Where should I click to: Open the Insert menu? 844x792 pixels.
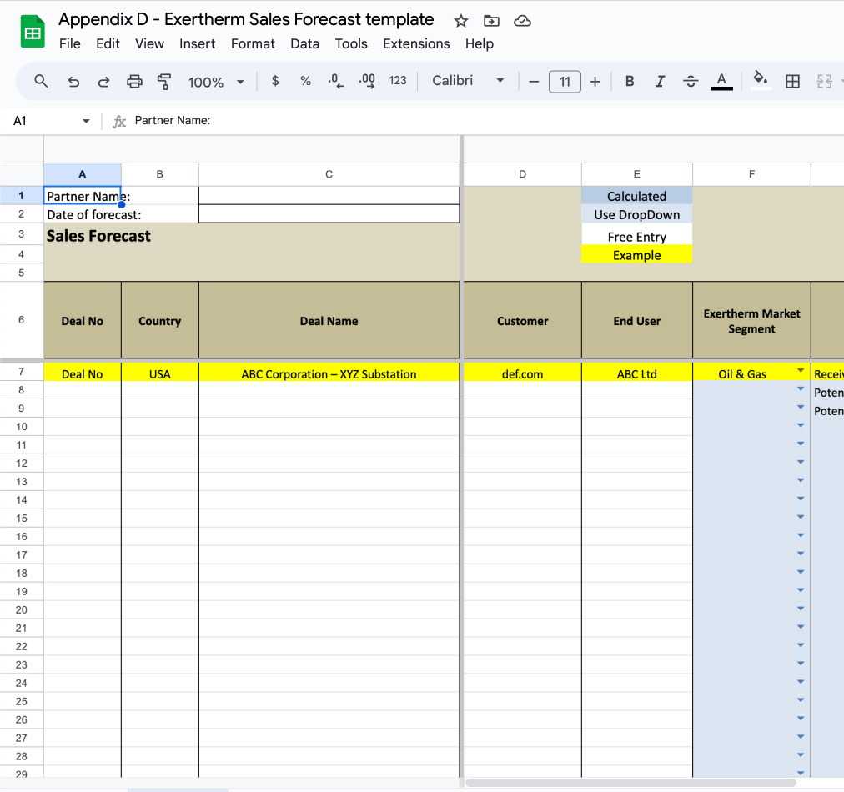tap(197, 44)
